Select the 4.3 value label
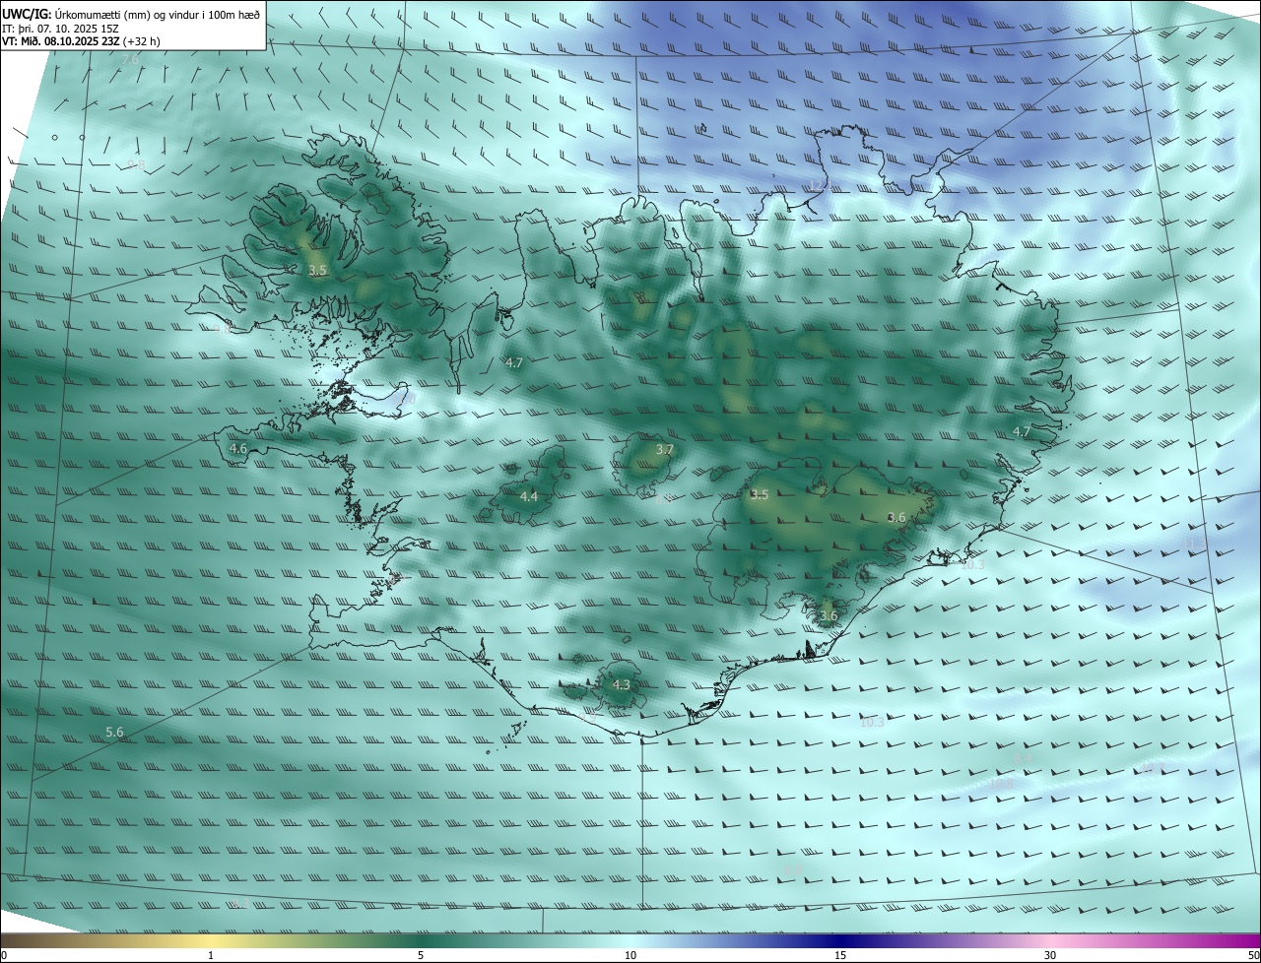Viewport: 1261px width, 963px height. 621,684
